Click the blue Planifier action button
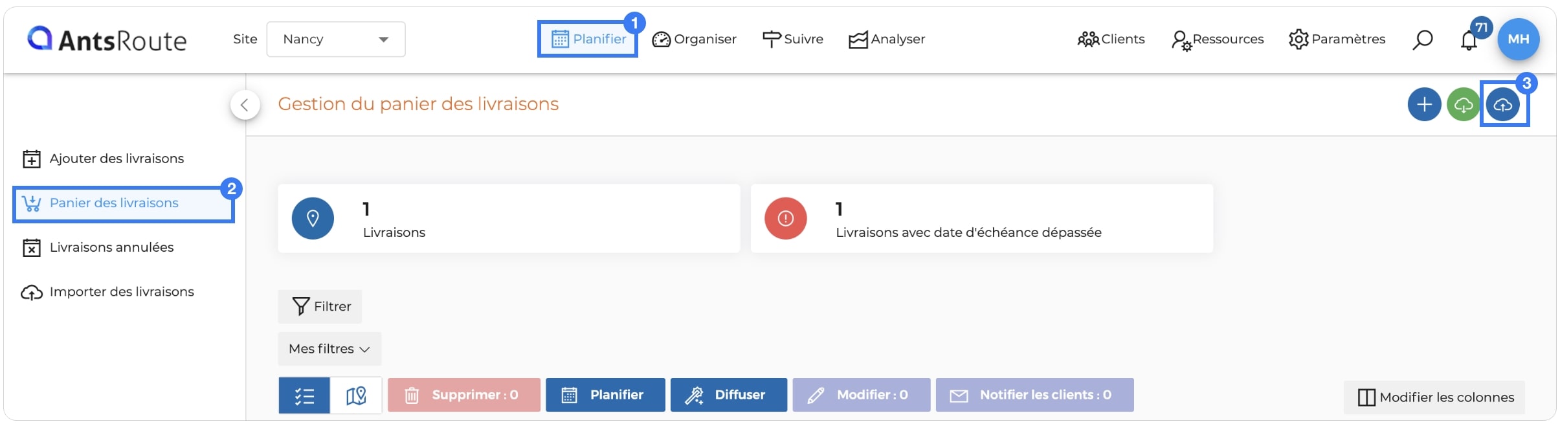The image size is (1560, 424). tap(605, 395)
